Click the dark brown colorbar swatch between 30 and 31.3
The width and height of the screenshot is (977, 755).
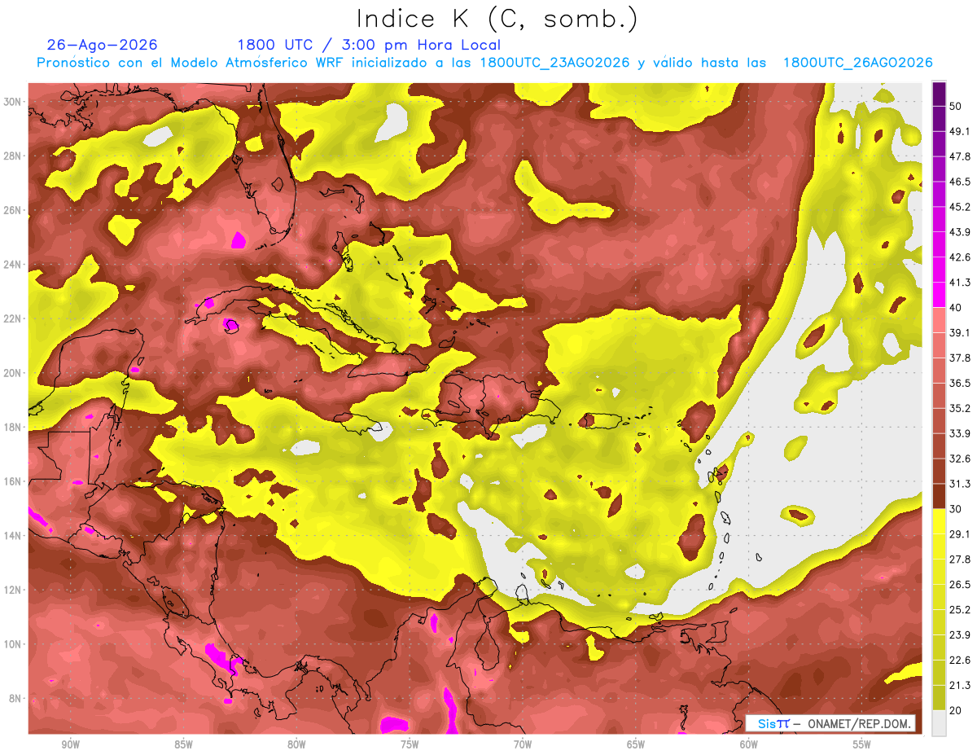pyautogui.click(x=939, y=496)
